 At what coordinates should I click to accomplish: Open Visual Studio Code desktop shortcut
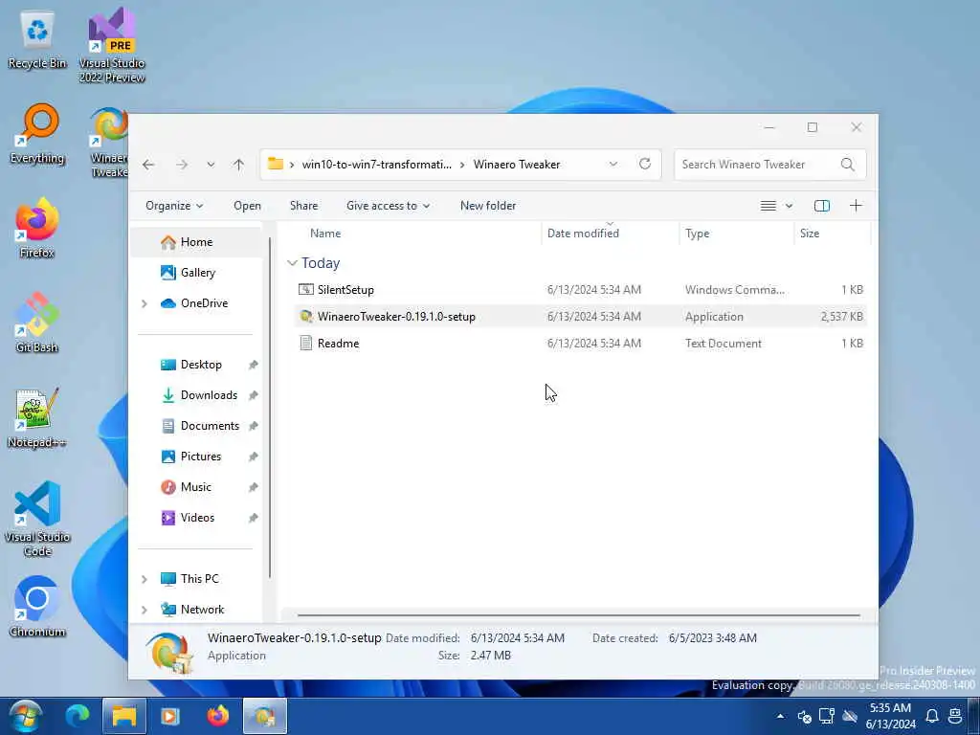(x=37, y=519)
